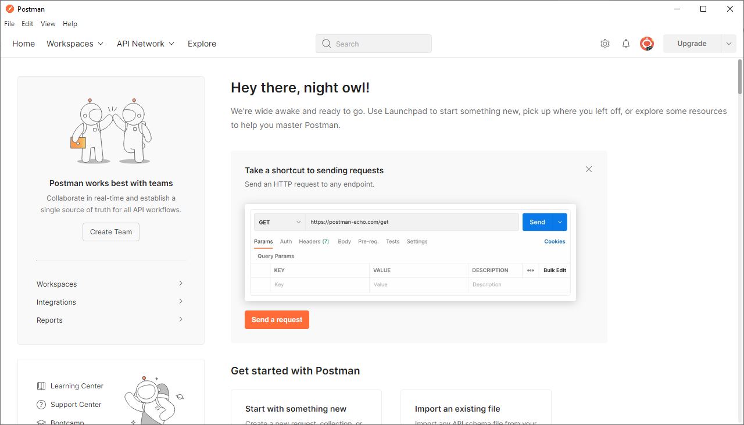This screenshot has height=425, width=744.
Task: Click the DESCRIPTION column header
Action: click(x=490, y=270)
